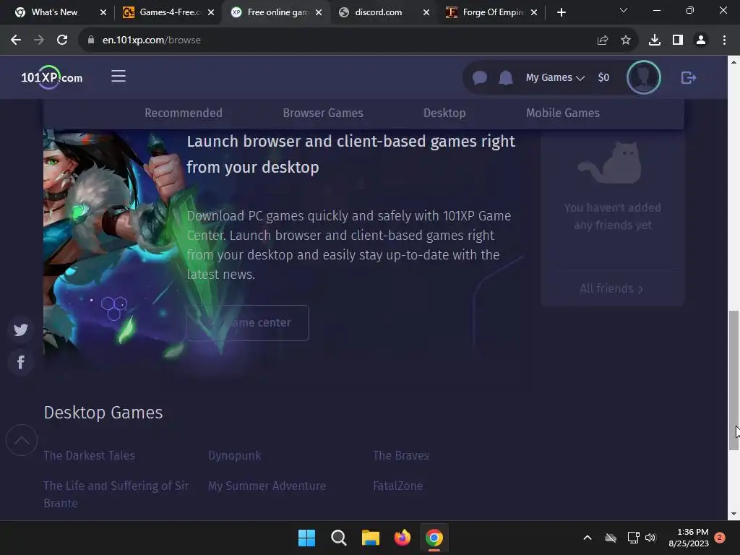Screen dimensions: 740x555
Task: Click the Game center button
Action: coord(248,323)
